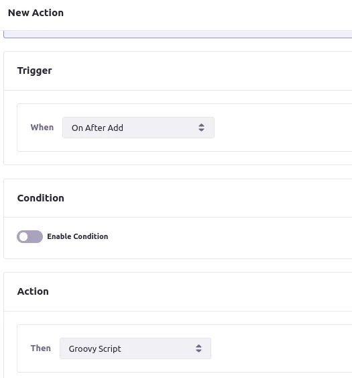Viewport: 352px width, 378px height.
Task: Open the "On After Add" trigger dropdown
Action: [x=138, y=128]
